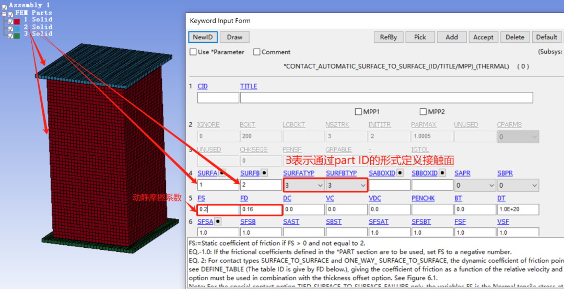
Task: Click the SFSB label link
Action: [x=248, y=222]
